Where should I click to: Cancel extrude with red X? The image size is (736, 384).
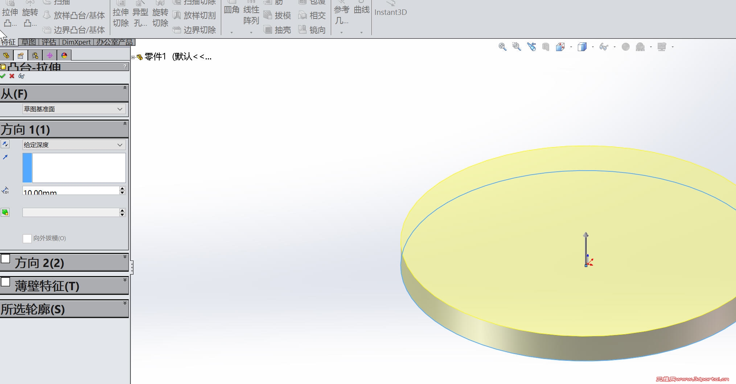[x=12, y=76]
